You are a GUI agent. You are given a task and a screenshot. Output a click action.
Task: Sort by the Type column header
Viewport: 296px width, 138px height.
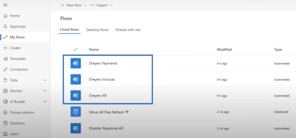tap(278, 49)
